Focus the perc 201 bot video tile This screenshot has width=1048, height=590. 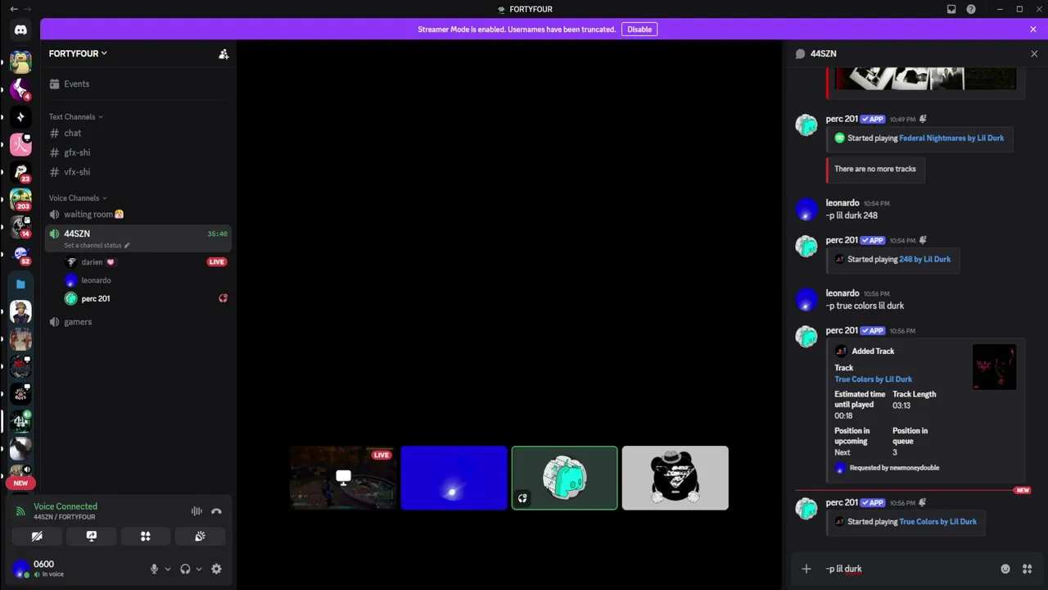pyautogui.click(x=565, y=478)
